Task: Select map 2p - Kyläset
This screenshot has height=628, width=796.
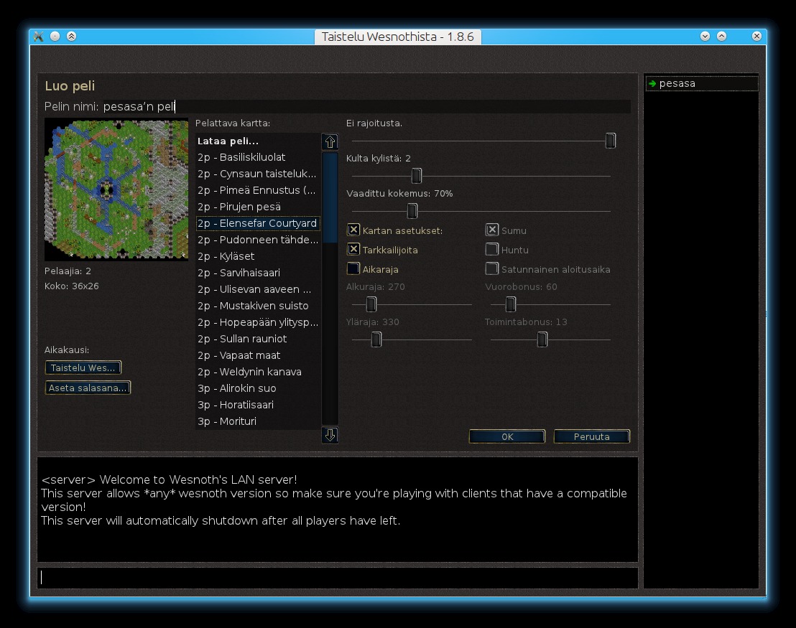Action: click(x=258, y=256)
